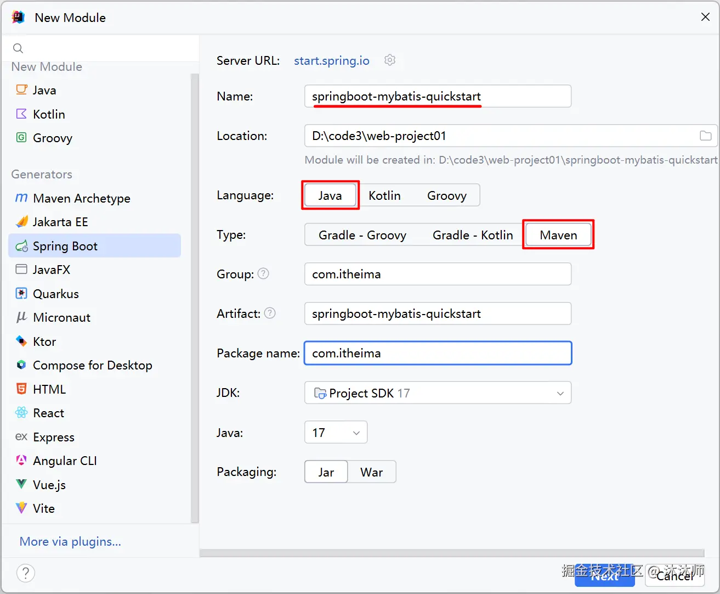720x594 pixels.
Task: Click the Artifact input field
Action: [x=438, y=313]
